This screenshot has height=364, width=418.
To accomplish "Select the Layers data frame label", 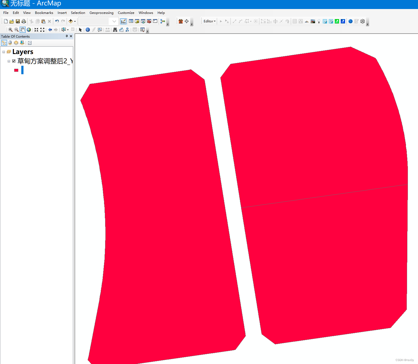I will (x=23, y=52).
